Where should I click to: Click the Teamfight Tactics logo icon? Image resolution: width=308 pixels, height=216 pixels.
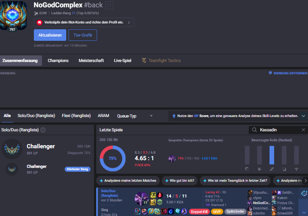[x=144, y=60]
